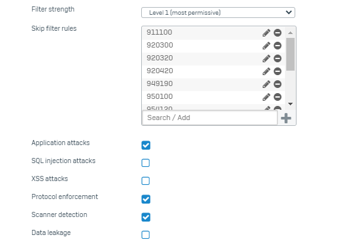Screen dimensions: 362x244
Task: Enable XSS attacks checkbox
Action: (146, 181)
